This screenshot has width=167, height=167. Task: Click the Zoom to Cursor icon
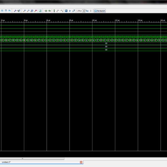click(35, 11)
